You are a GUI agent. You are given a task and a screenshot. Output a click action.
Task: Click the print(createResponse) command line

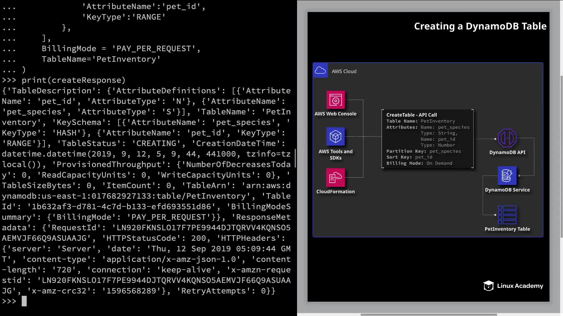pyautogui.click(x=73, y=80)
